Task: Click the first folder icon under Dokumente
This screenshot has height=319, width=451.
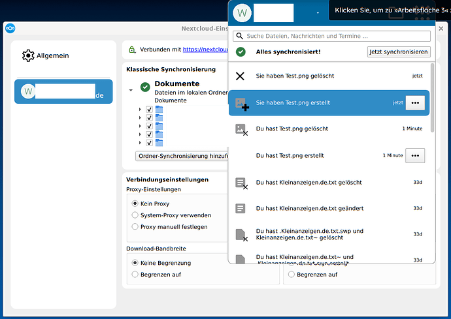Action: coord(159,110)
